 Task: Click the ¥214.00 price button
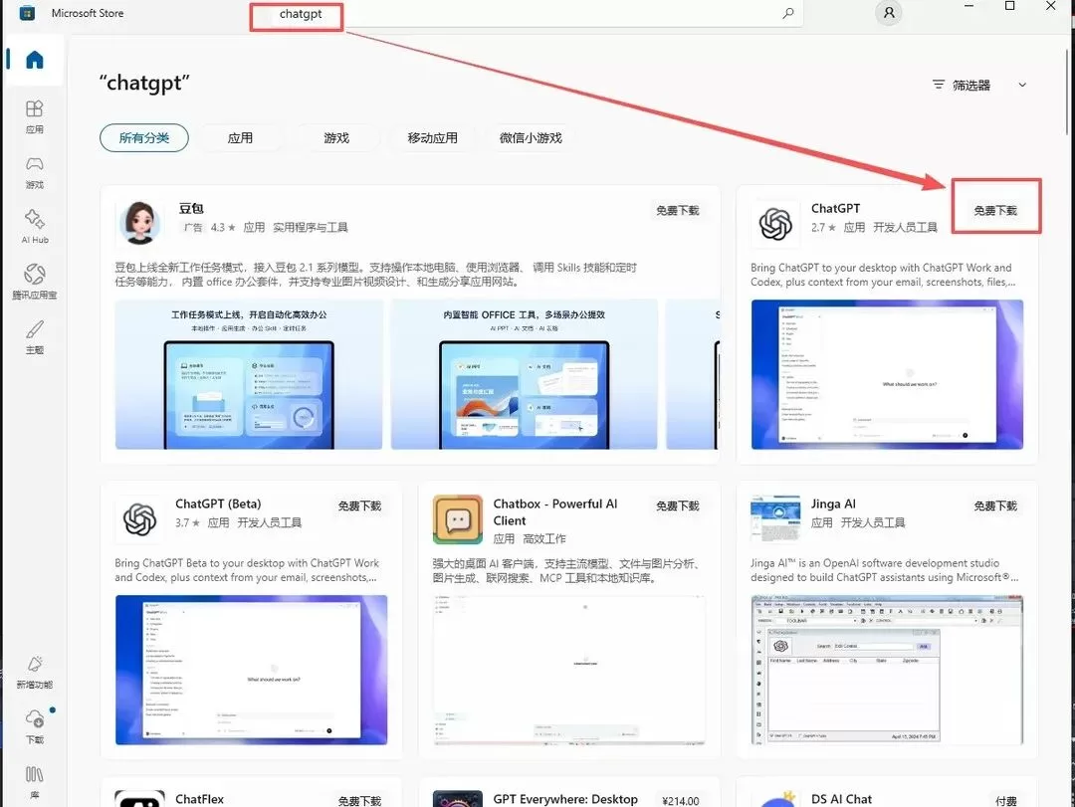pyautogui.click(x=680, y=801)
